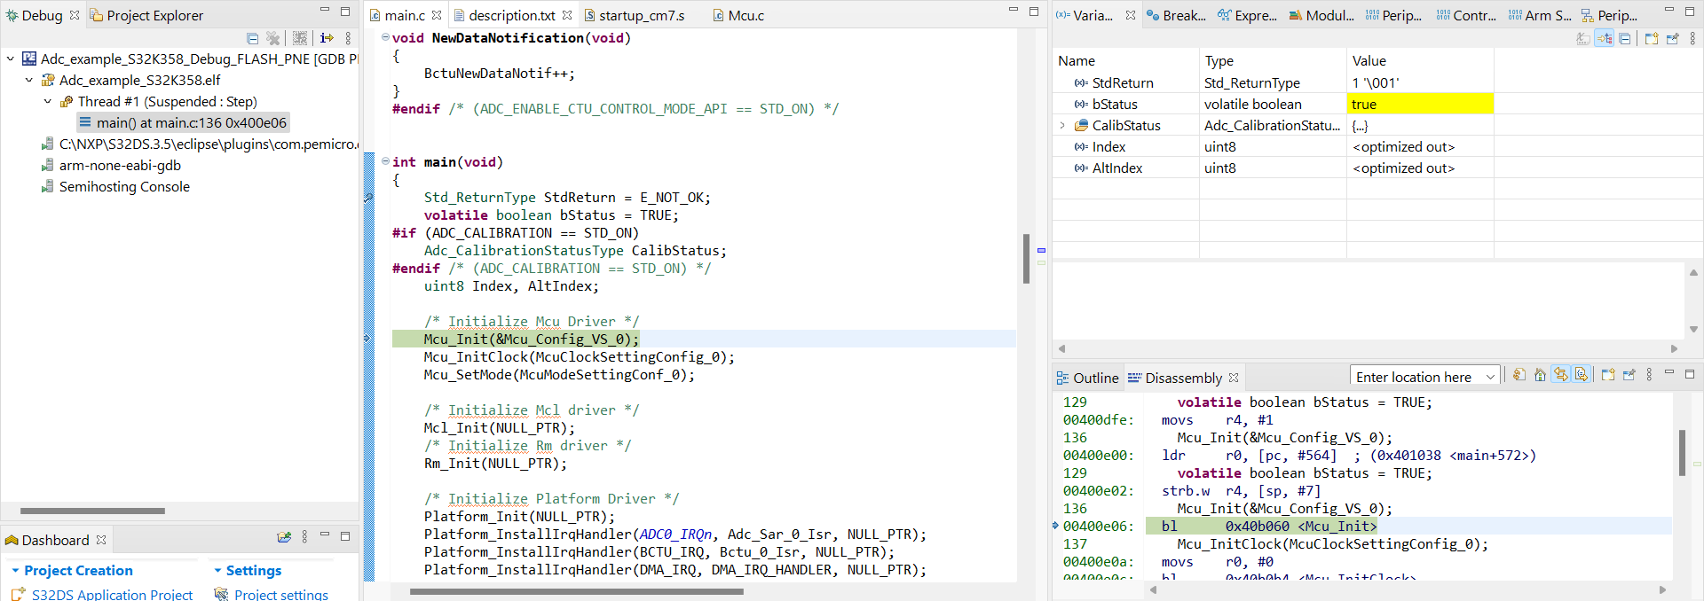Image resolution: width=1704 pixels, height=601 pixels.
Task: Collapse the Adc_example_S32K358.elf node
Action: [x=28, y=80]
